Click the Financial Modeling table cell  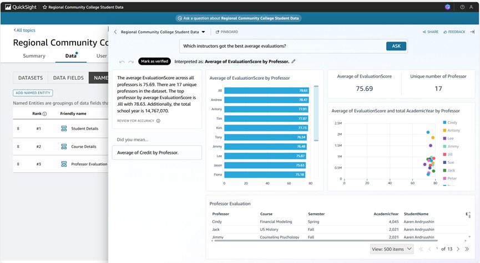pos(276,222)
